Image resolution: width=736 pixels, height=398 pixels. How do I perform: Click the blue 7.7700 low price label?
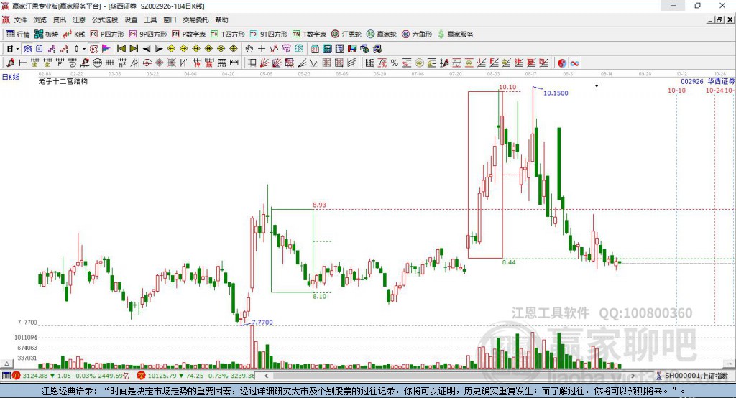point(262,323)
